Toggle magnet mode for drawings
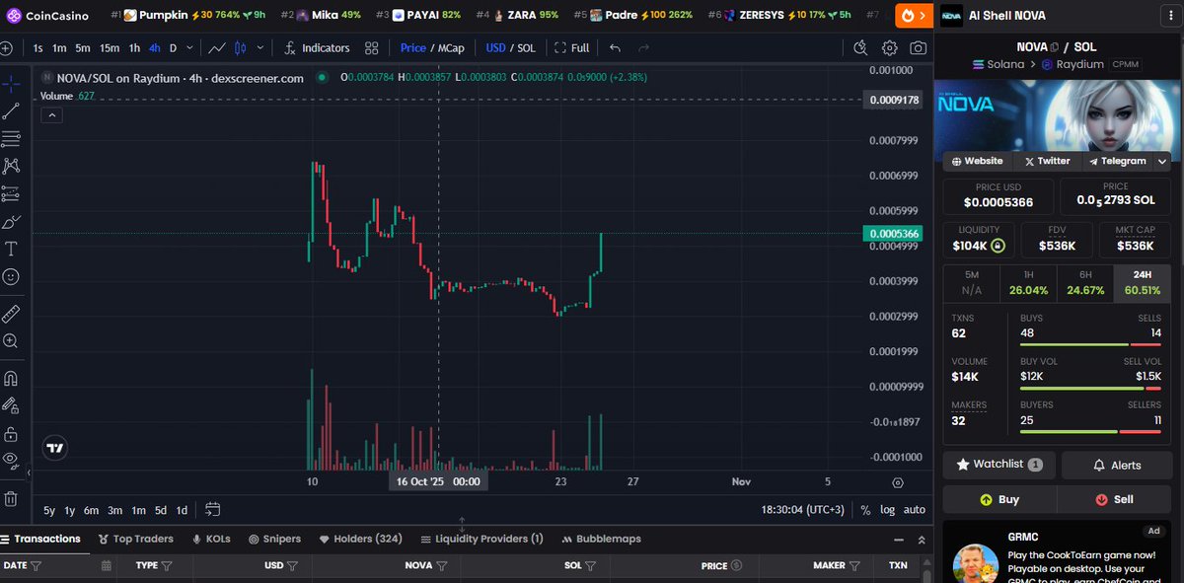 (x=11, y=378)
